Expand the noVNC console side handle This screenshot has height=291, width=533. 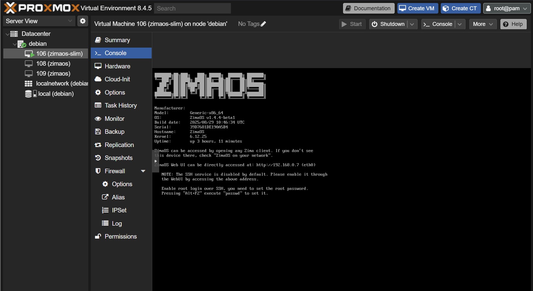point(156,161)
